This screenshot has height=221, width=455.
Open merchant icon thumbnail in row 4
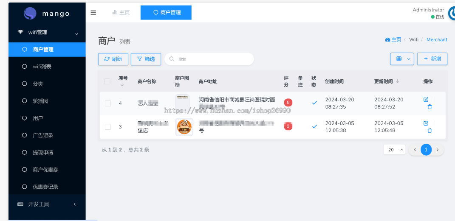pyautogui.click(x=183, y=103)
